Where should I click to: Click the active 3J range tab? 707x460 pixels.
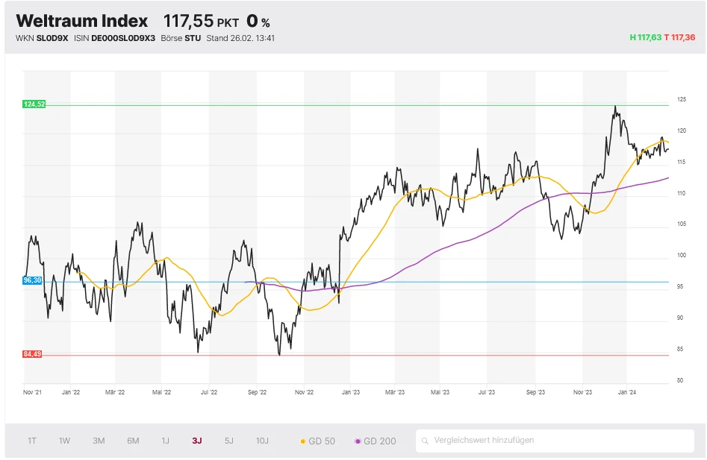point(196,441)
